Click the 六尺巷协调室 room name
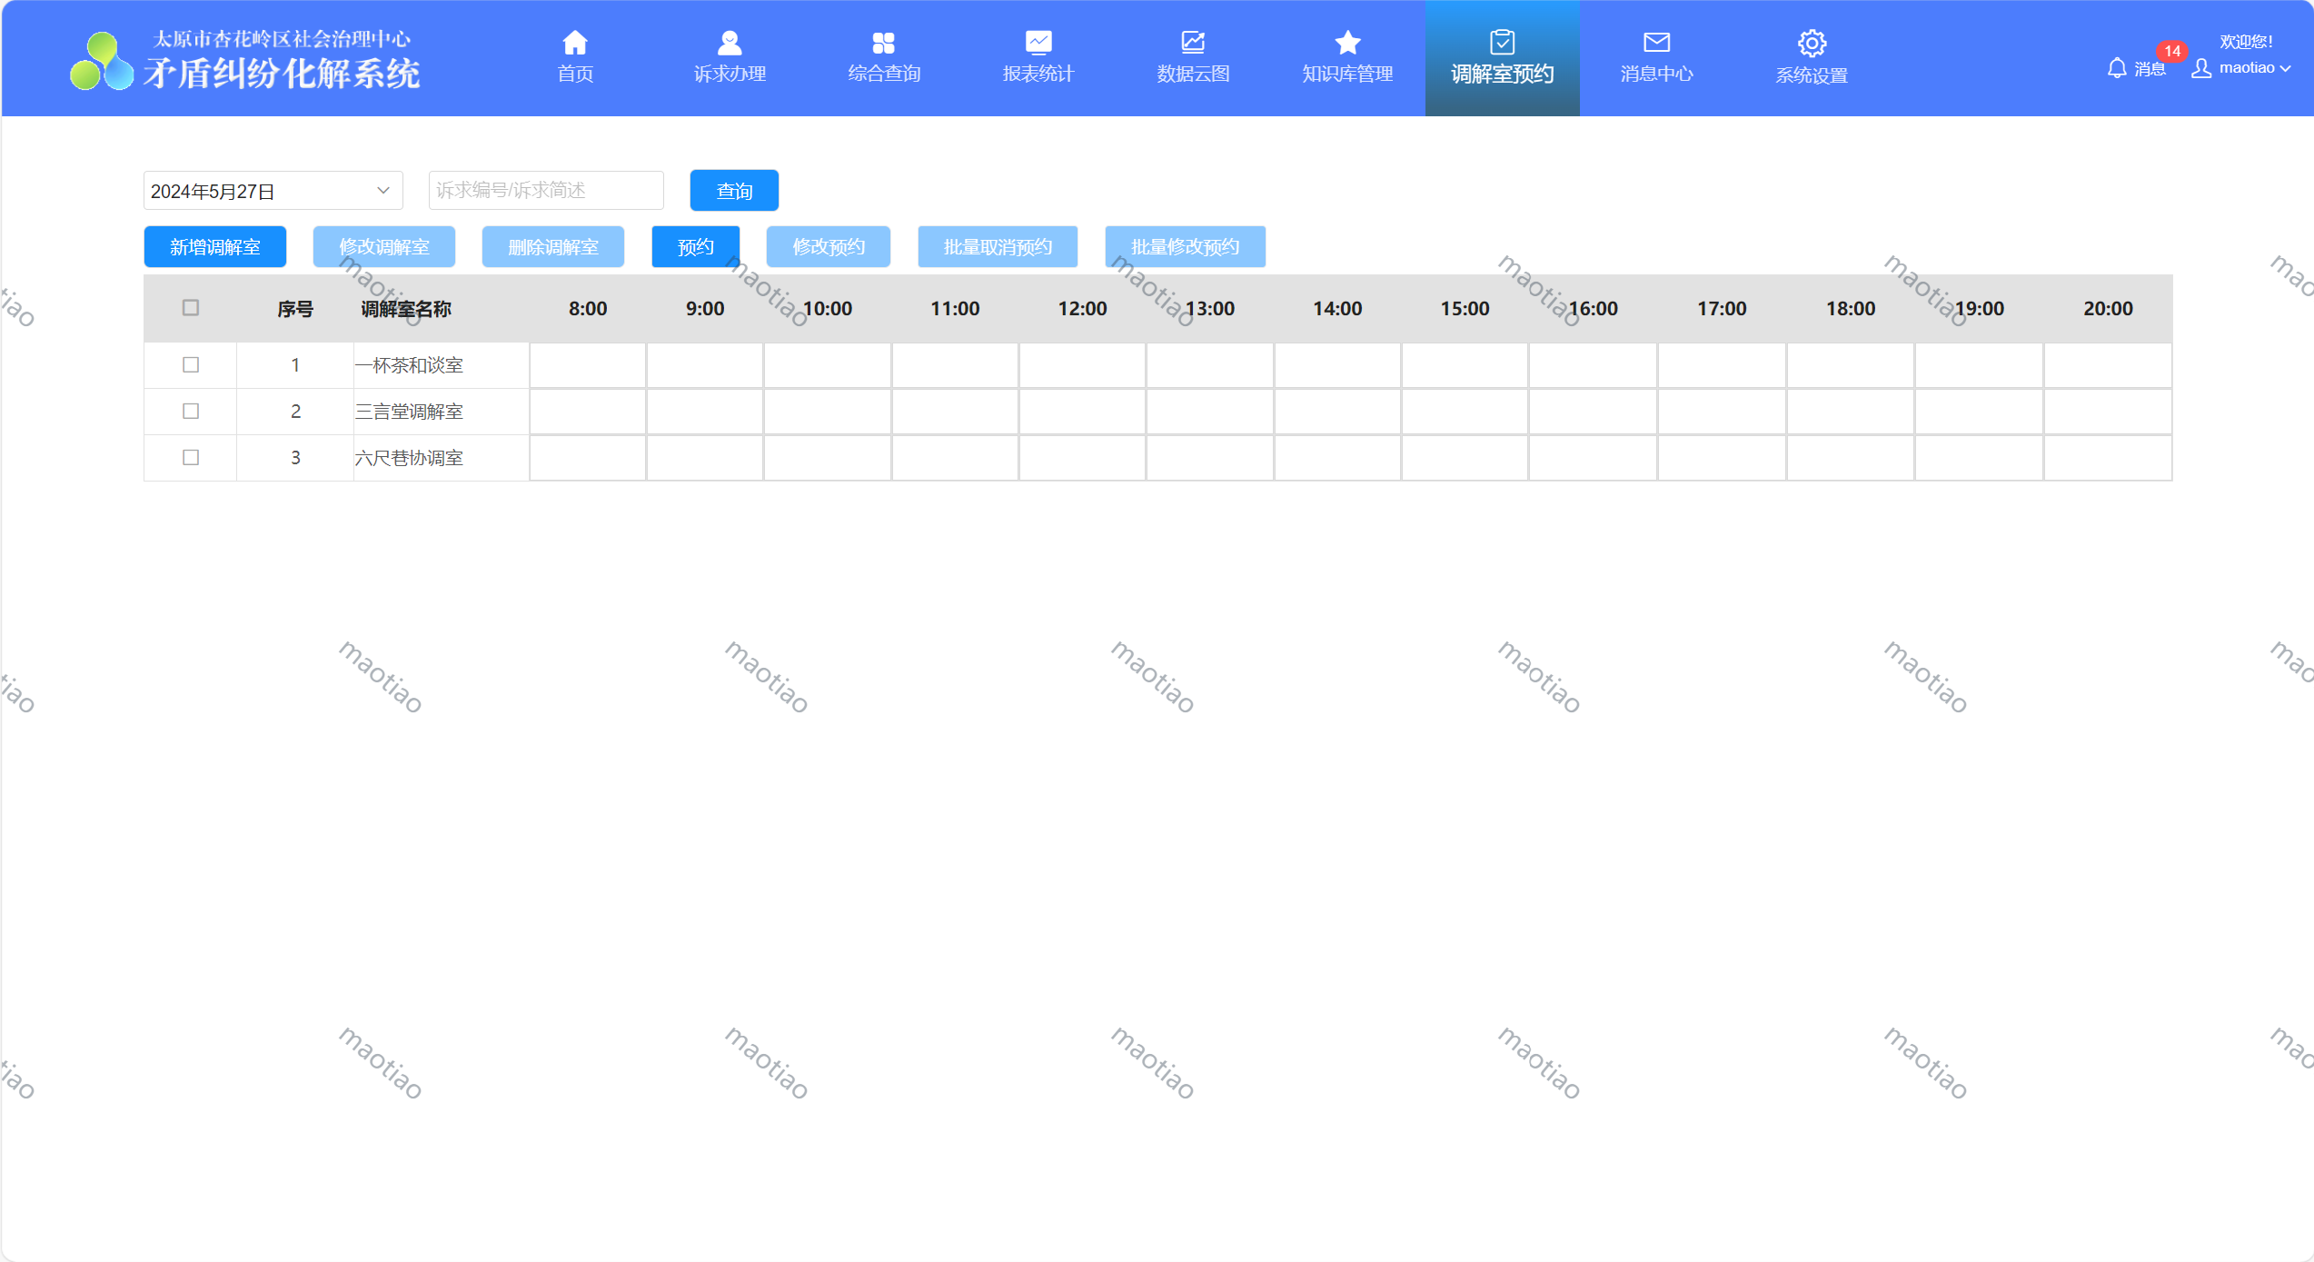2314x1262 pixels. [x=409, y=458]
